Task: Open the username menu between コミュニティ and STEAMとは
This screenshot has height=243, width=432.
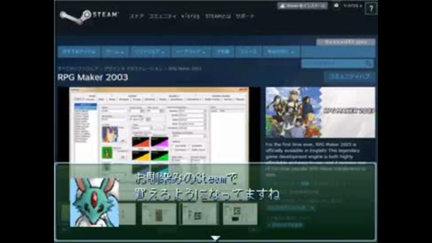Action: point(190,16)
